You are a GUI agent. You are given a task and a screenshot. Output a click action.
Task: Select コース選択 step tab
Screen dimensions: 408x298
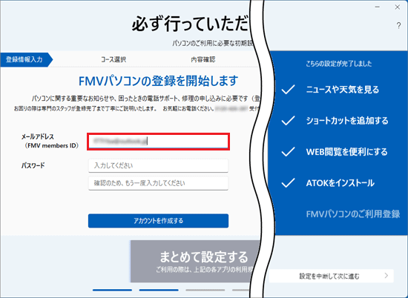coord(113,59)
